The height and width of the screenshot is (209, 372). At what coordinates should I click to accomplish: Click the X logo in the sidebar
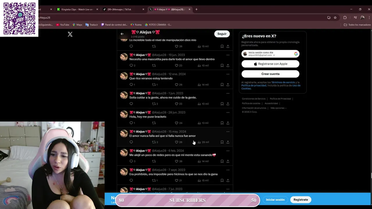(x=70, y=34)
